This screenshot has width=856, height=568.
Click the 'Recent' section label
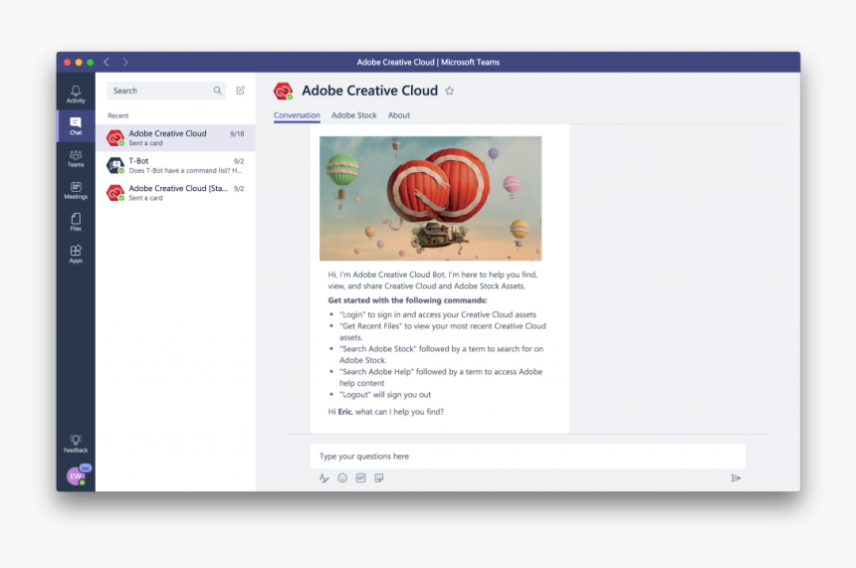(x=117, y=115)
